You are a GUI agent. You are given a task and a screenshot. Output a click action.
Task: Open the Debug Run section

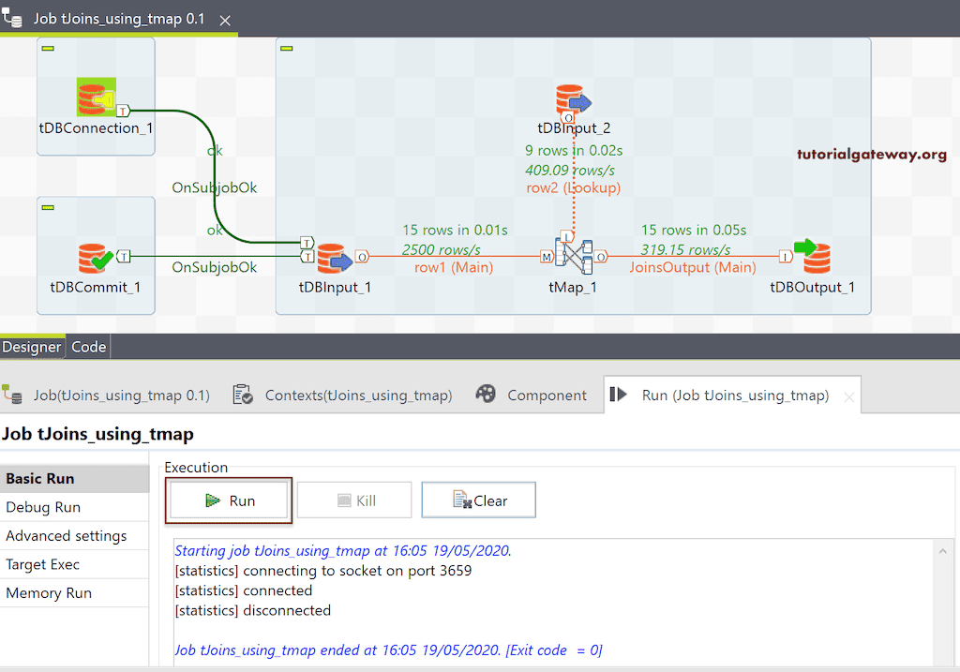45,507
